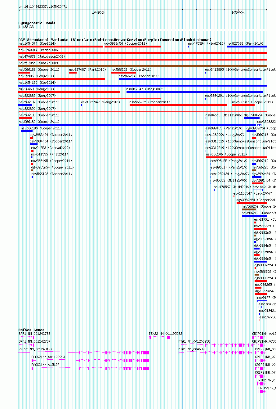Click nsv566187 (Cooper2011) label
This screenshot has width=276, height=409.
pos(39,102)
